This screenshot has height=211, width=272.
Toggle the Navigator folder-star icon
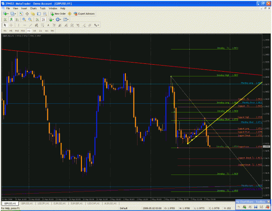tap(33, 13)
